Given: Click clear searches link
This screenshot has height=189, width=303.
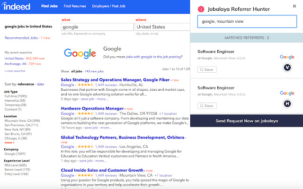Looking at the screenshot, I should (15, 71).
